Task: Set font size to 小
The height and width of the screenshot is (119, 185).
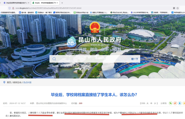Action: coord(155,103)
